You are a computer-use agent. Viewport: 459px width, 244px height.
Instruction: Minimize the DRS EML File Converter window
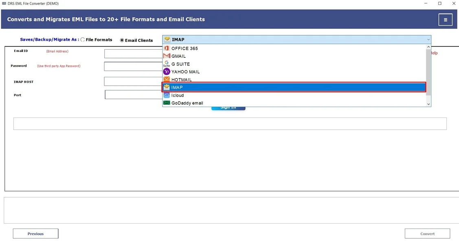(x=426, y=4)
